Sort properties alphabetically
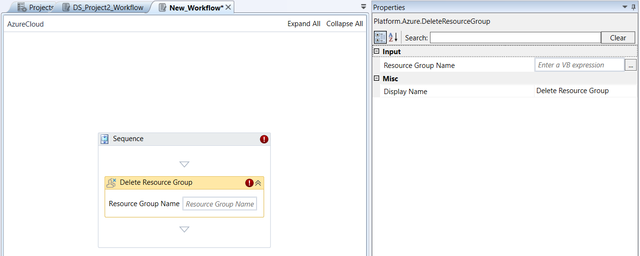Viewport: 640px width, 256px height. 393,38
